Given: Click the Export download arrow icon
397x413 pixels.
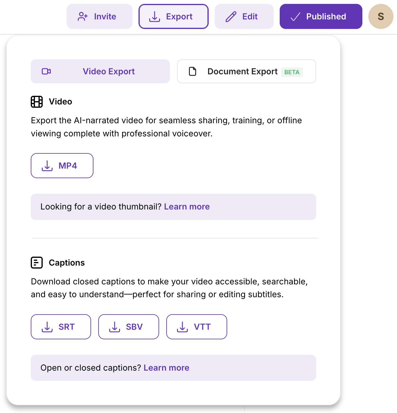Looking at the screenshot, I should coord(155,17).
